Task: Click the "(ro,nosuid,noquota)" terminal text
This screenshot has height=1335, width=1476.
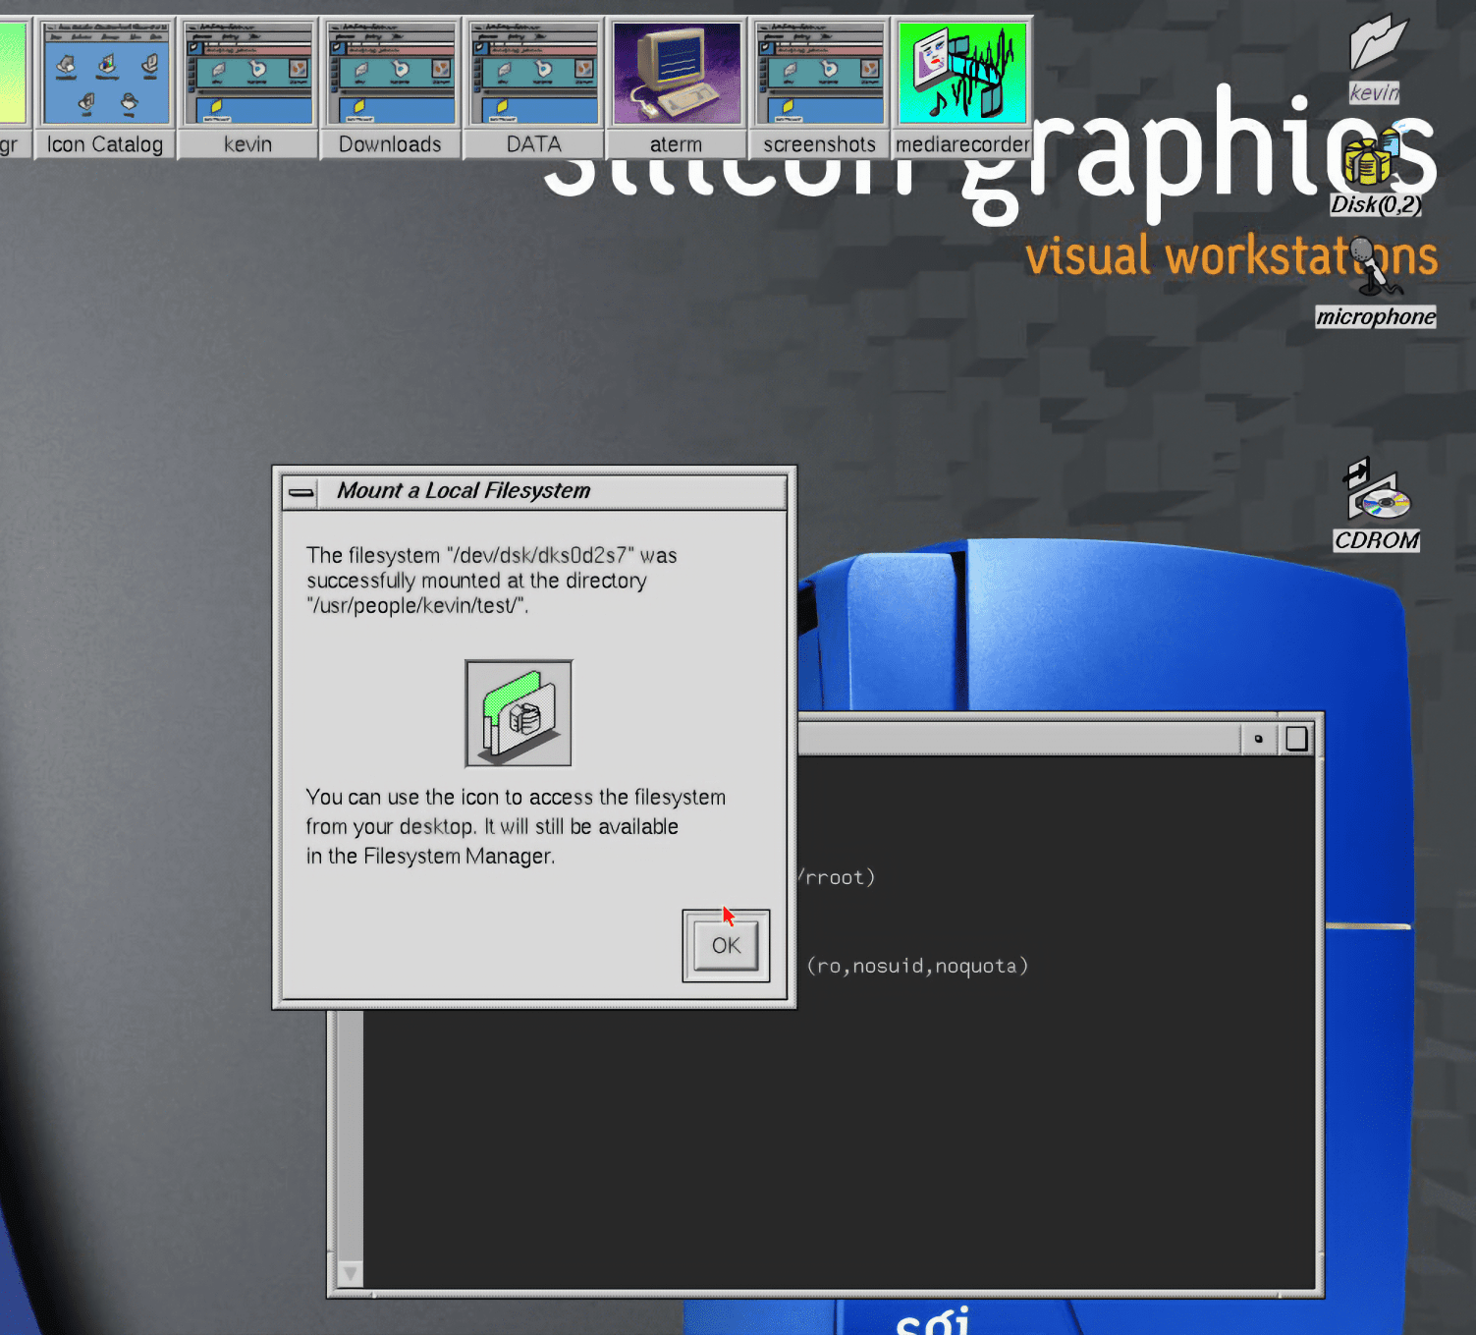Action: 917,966
